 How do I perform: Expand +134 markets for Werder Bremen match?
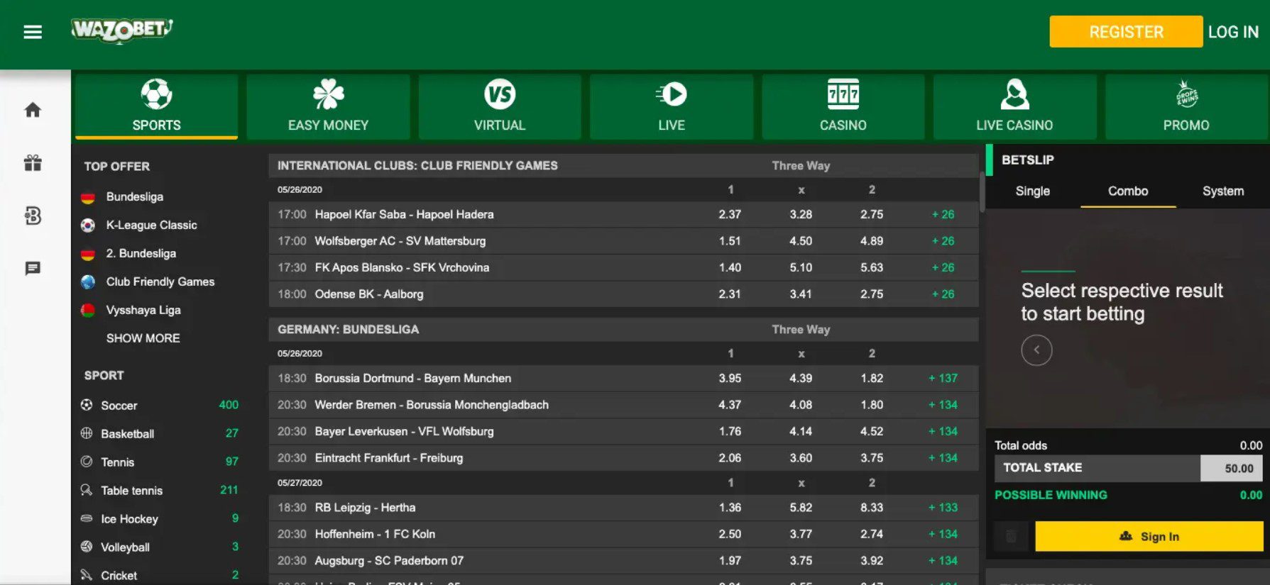[943, 405]
